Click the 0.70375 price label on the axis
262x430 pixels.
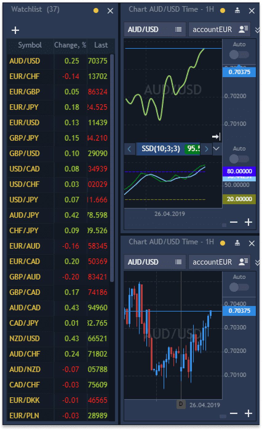(239, 72)
